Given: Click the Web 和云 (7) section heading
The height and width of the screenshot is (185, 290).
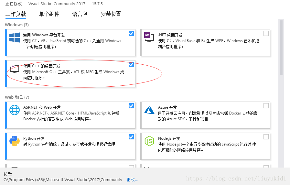Looking at the screenshot, I should 17,97.
